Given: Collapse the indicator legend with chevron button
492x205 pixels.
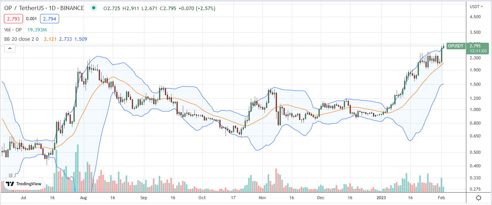Looking at the screenshot, I should click(10, 48).
